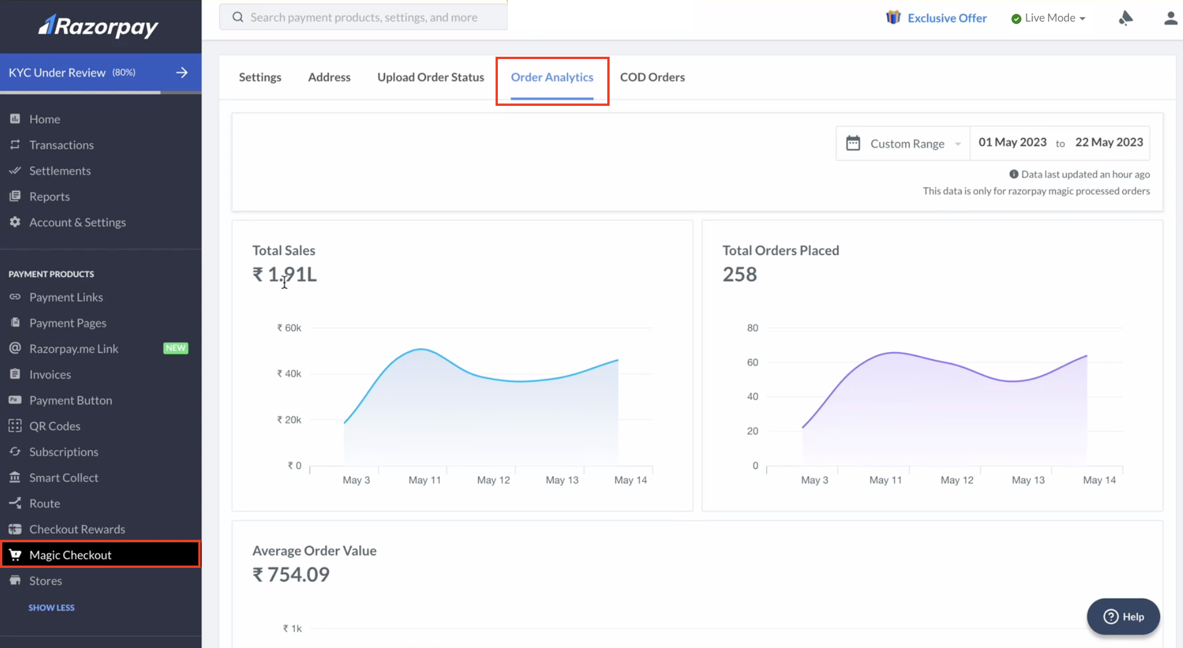Click the data last updated info icon
1183x648 pixels.
click(1013, 174)
